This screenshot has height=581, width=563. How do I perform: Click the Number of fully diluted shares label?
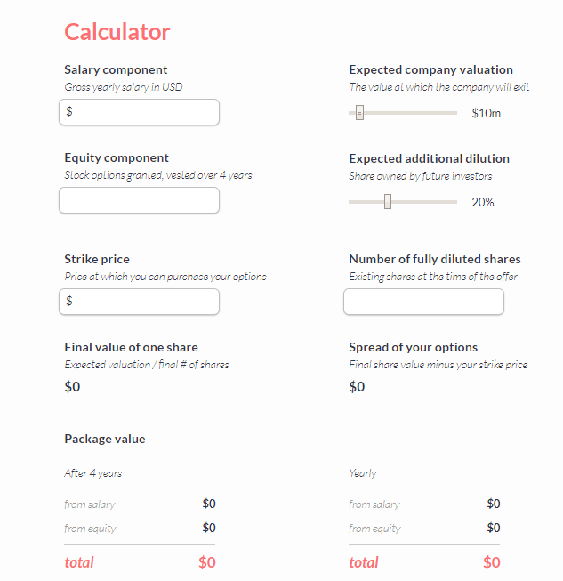coord(435,259)
